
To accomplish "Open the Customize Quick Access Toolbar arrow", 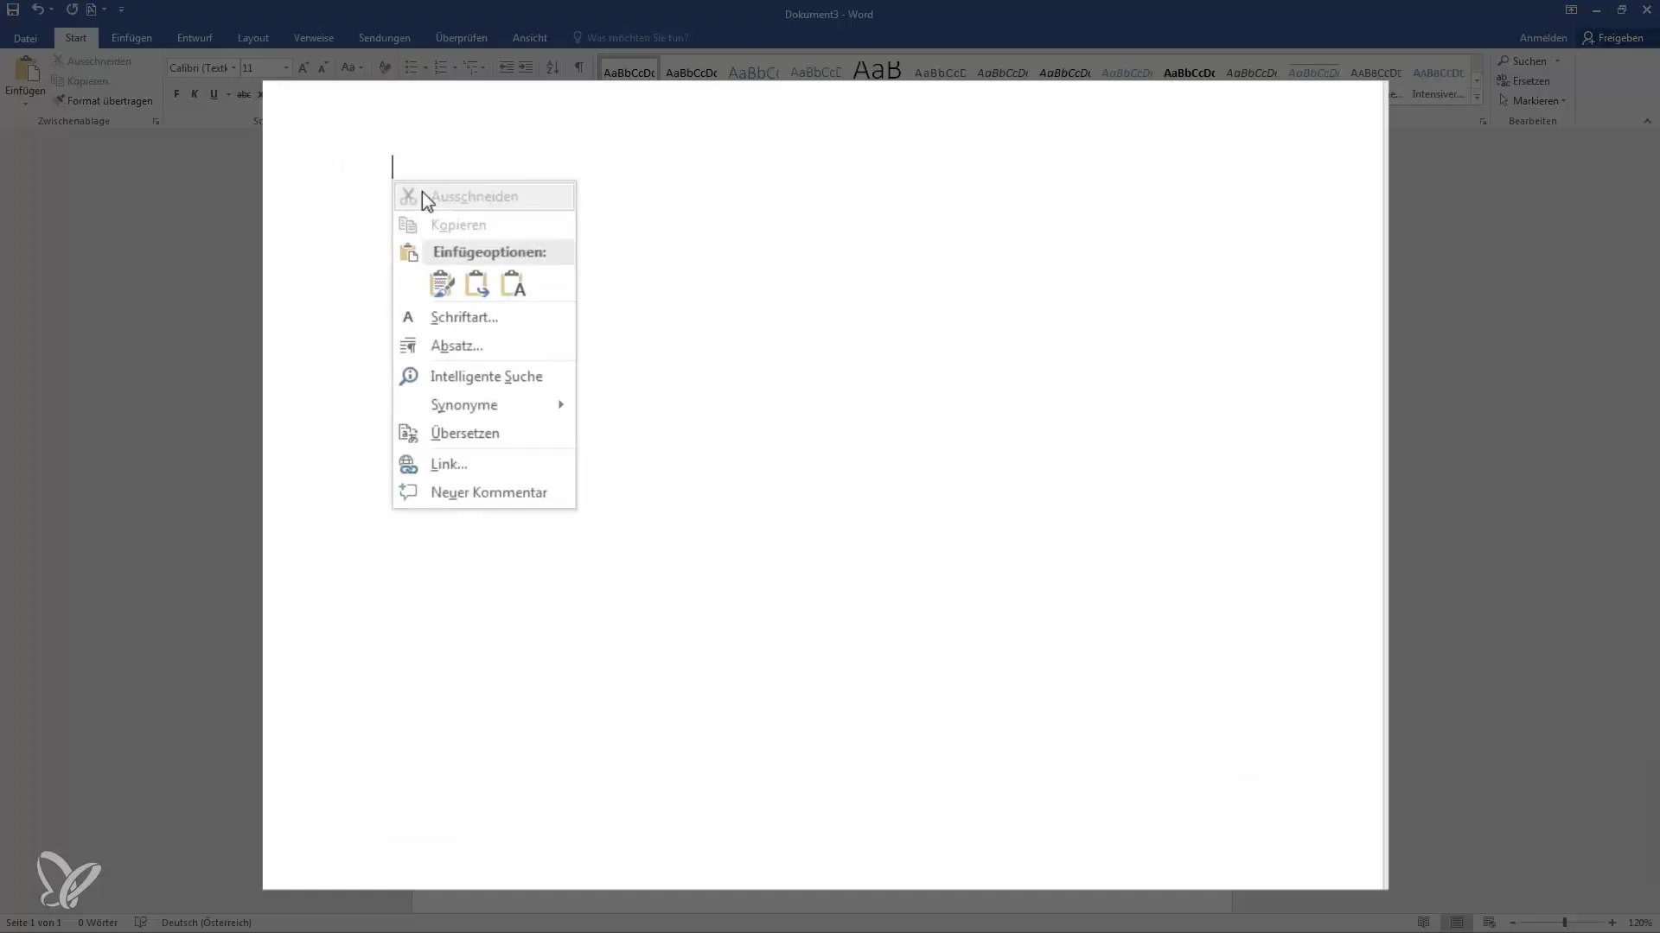I will pos(121,10).
